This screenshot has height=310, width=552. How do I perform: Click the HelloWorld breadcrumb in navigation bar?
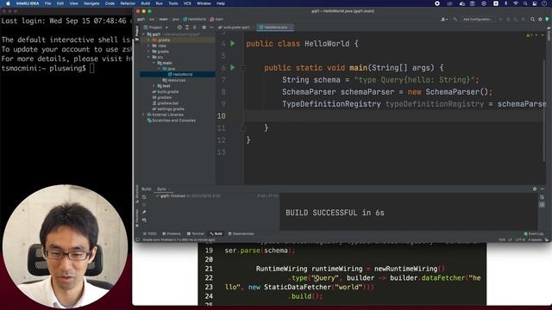195,19
